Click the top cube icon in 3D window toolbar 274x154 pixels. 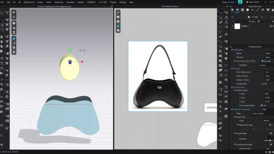tap(14, 13)
